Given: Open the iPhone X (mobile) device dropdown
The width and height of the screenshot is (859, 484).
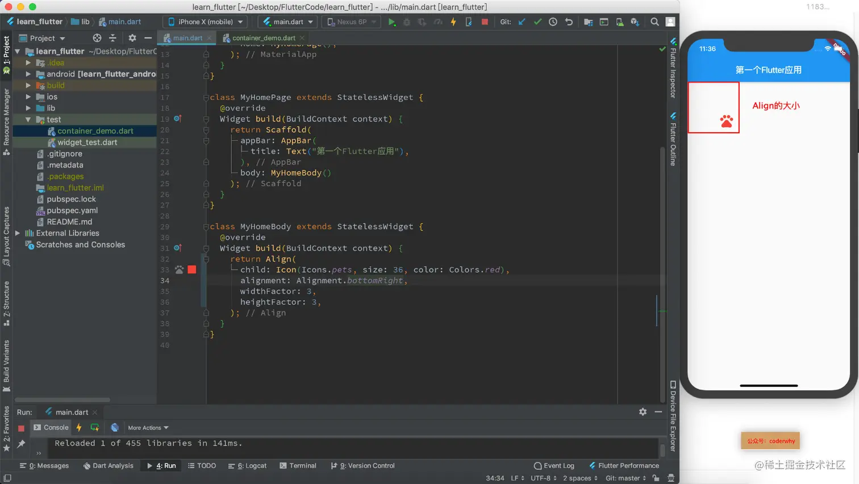Looking at the screenshot, I should (205, 22).
